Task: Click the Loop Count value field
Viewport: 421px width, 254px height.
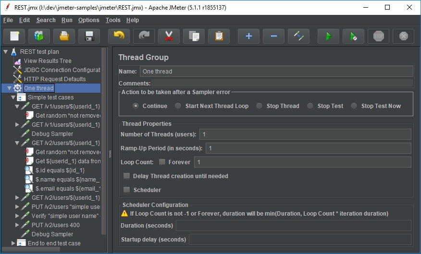Action: pyautogui.click(x=303, y=162)
